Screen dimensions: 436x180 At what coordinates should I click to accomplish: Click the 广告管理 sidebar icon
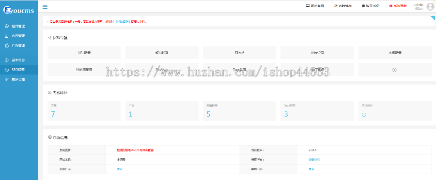(7, 45)
